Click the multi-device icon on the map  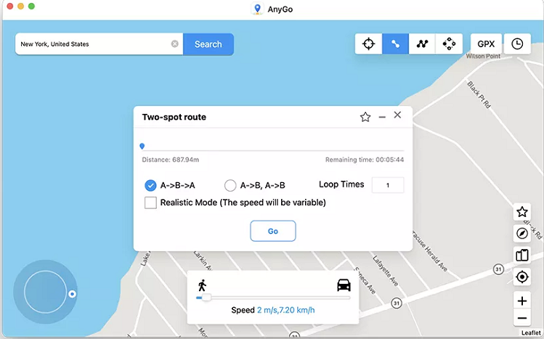point(522,256)
